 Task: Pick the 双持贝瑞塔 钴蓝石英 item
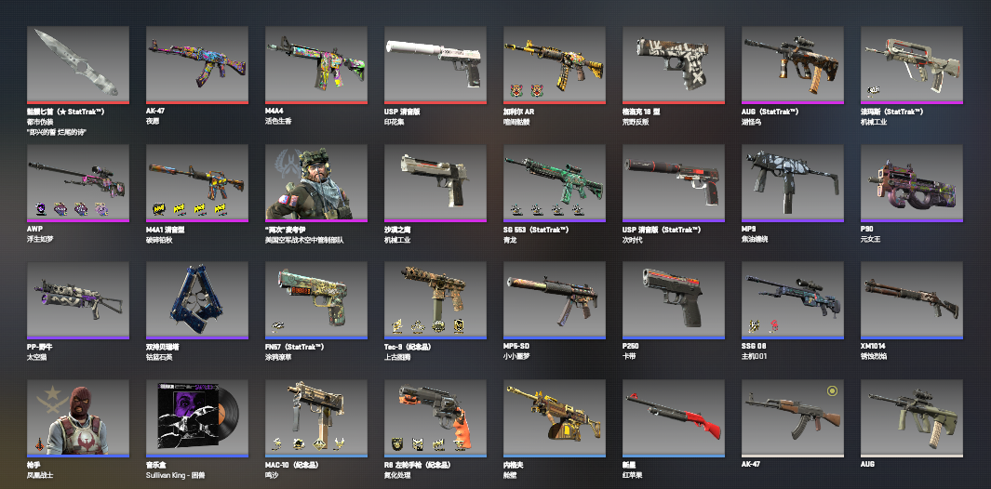point(196,300)
